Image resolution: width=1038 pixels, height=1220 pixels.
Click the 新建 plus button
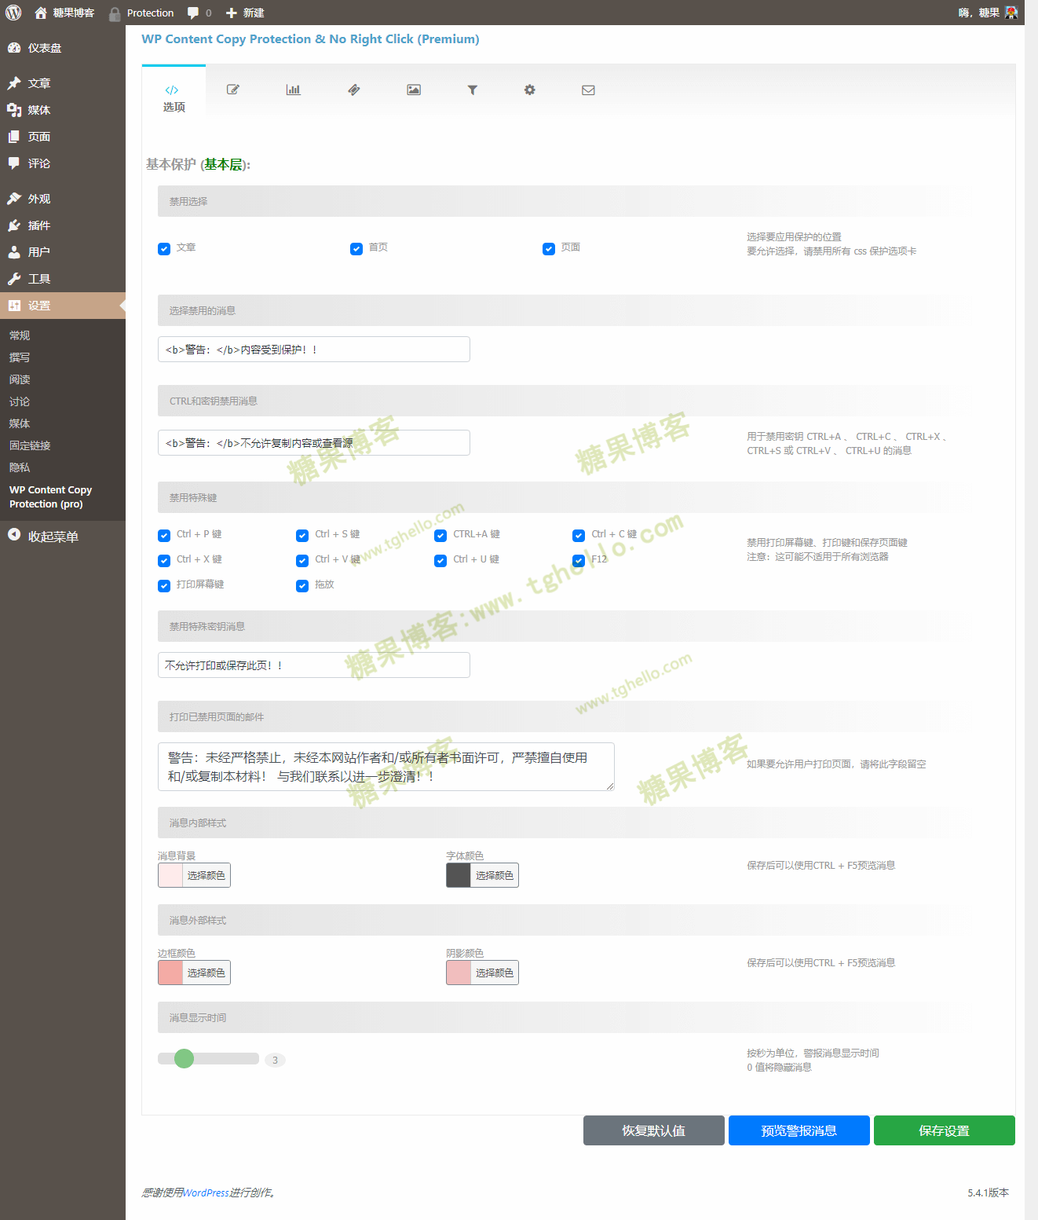[245, 13]
